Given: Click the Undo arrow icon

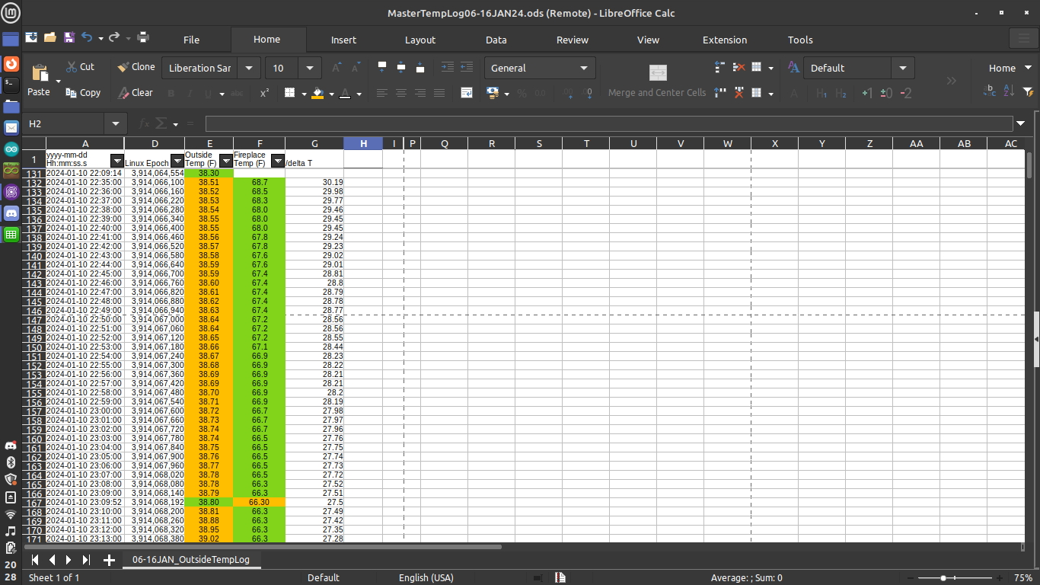Looking at the screenshot, I should [x=87, y=37].
